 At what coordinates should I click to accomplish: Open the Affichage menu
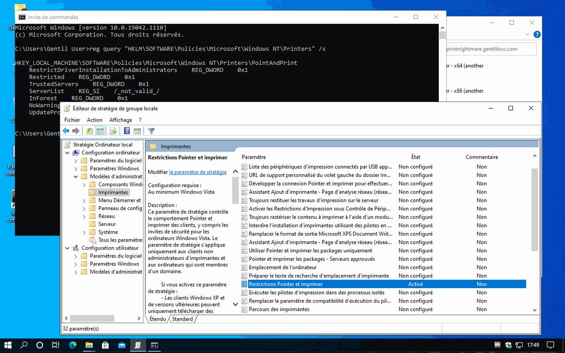click(x=121, y=120)
